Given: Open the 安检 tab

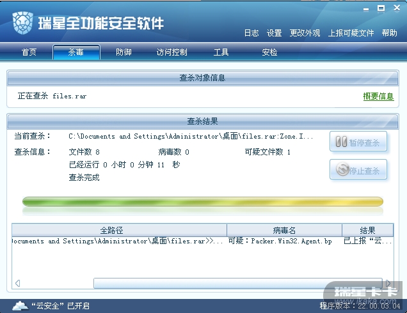Looking at the screenshot, I should coord(269,52).
